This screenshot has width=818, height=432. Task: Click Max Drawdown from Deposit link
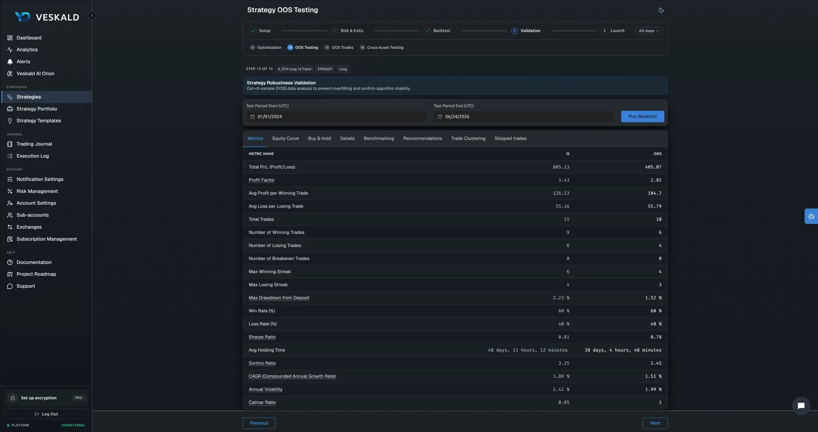click(279, 298)
